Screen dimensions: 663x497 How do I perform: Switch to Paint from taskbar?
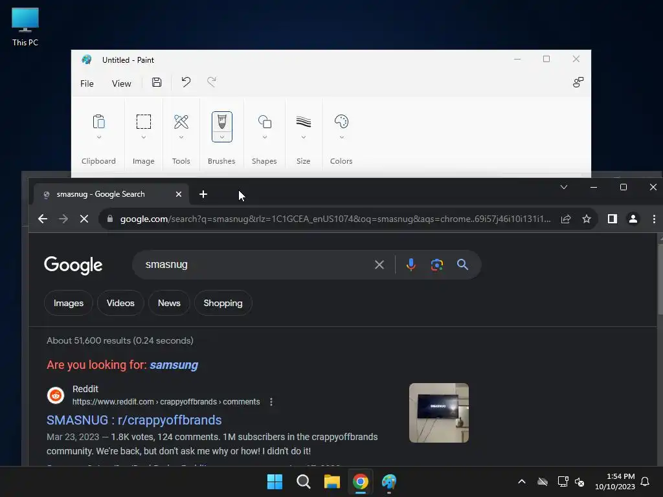(x=389, y=481)
